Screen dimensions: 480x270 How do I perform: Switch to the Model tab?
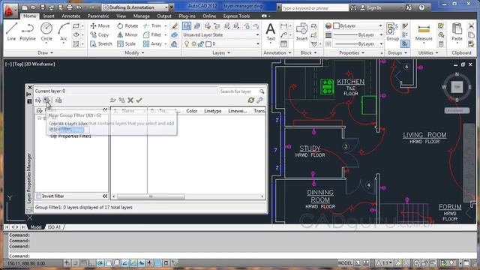click(x=36, y=226)
